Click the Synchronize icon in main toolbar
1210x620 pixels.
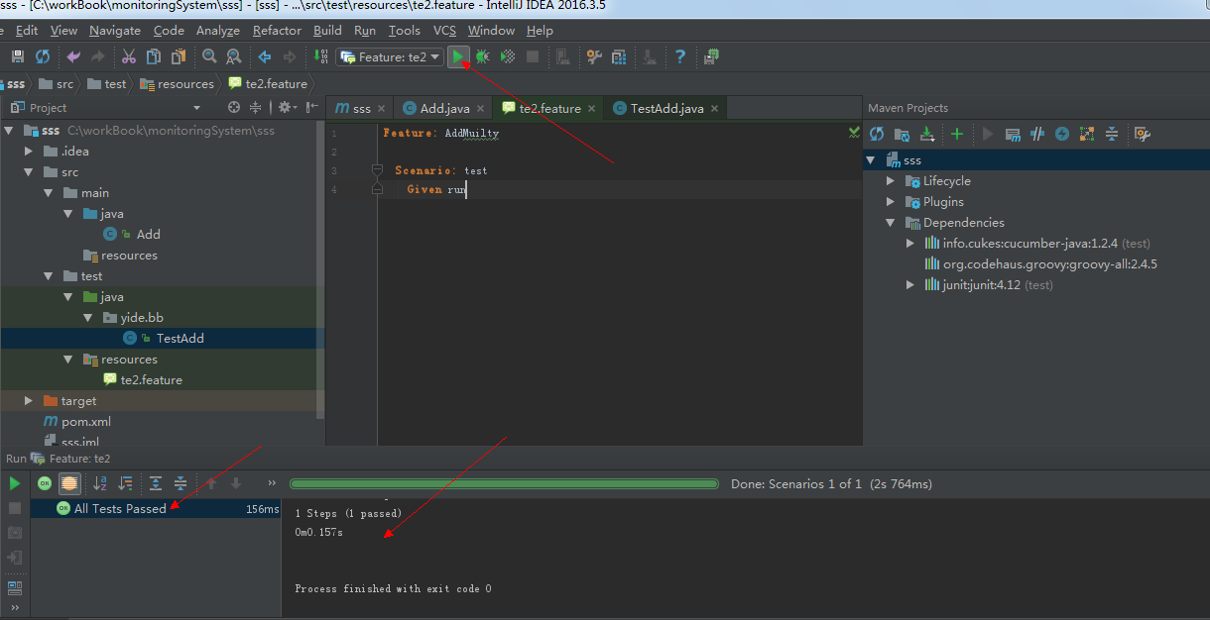point(43,57)
